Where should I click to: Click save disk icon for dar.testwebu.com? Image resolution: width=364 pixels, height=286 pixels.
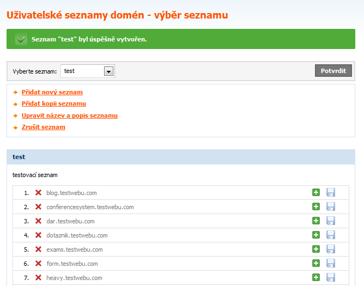[x=331, y=221]
